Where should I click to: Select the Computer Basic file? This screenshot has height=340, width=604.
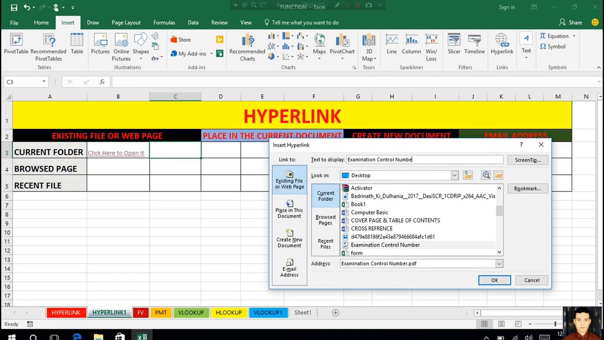point(369,212)
